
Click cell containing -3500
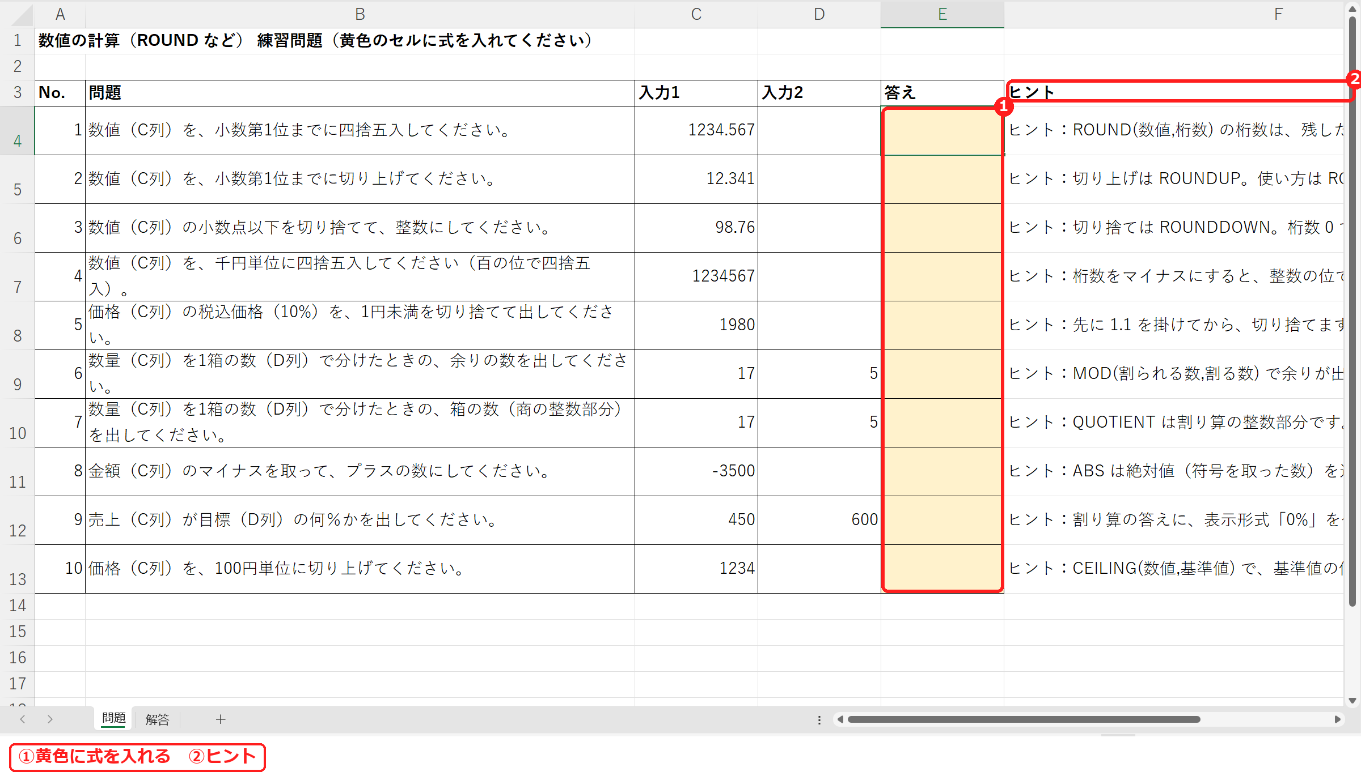tap(696, 472)
